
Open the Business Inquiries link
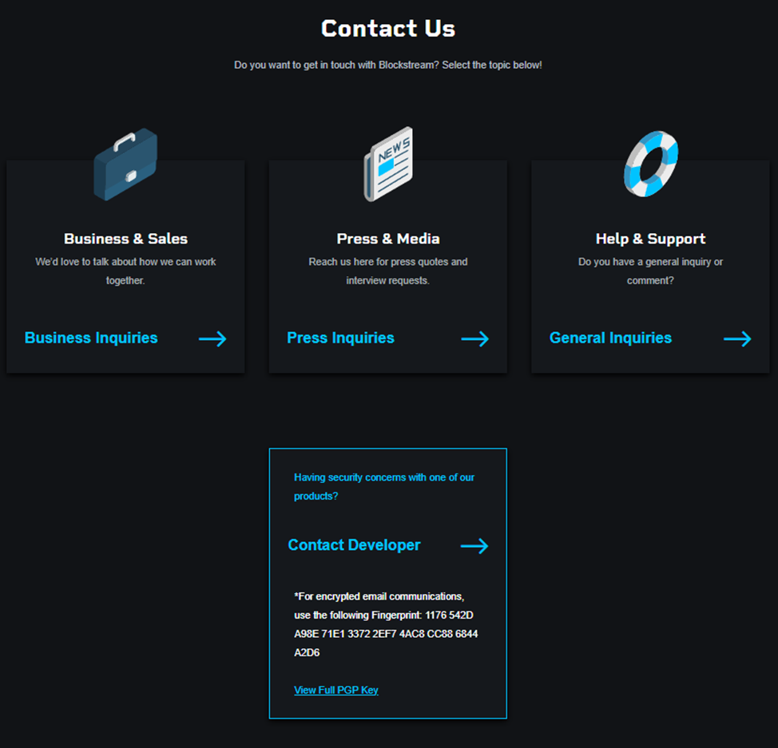(91, 338)
